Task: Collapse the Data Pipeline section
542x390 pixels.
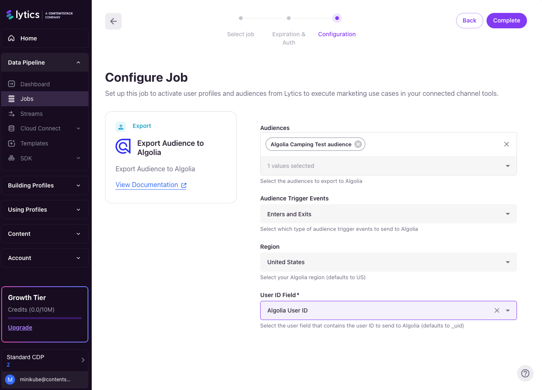Action: pyautogui.click(x=78, y=62)
